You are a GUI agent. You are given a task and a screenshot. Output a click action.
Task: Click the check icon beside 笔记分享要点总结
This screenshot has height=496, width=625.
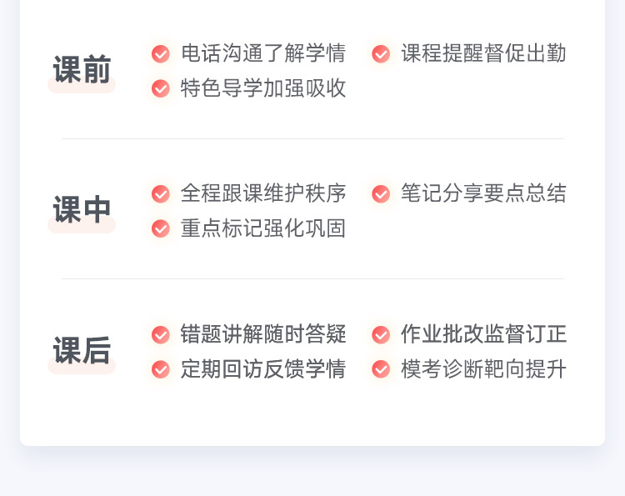pos(381,194)
